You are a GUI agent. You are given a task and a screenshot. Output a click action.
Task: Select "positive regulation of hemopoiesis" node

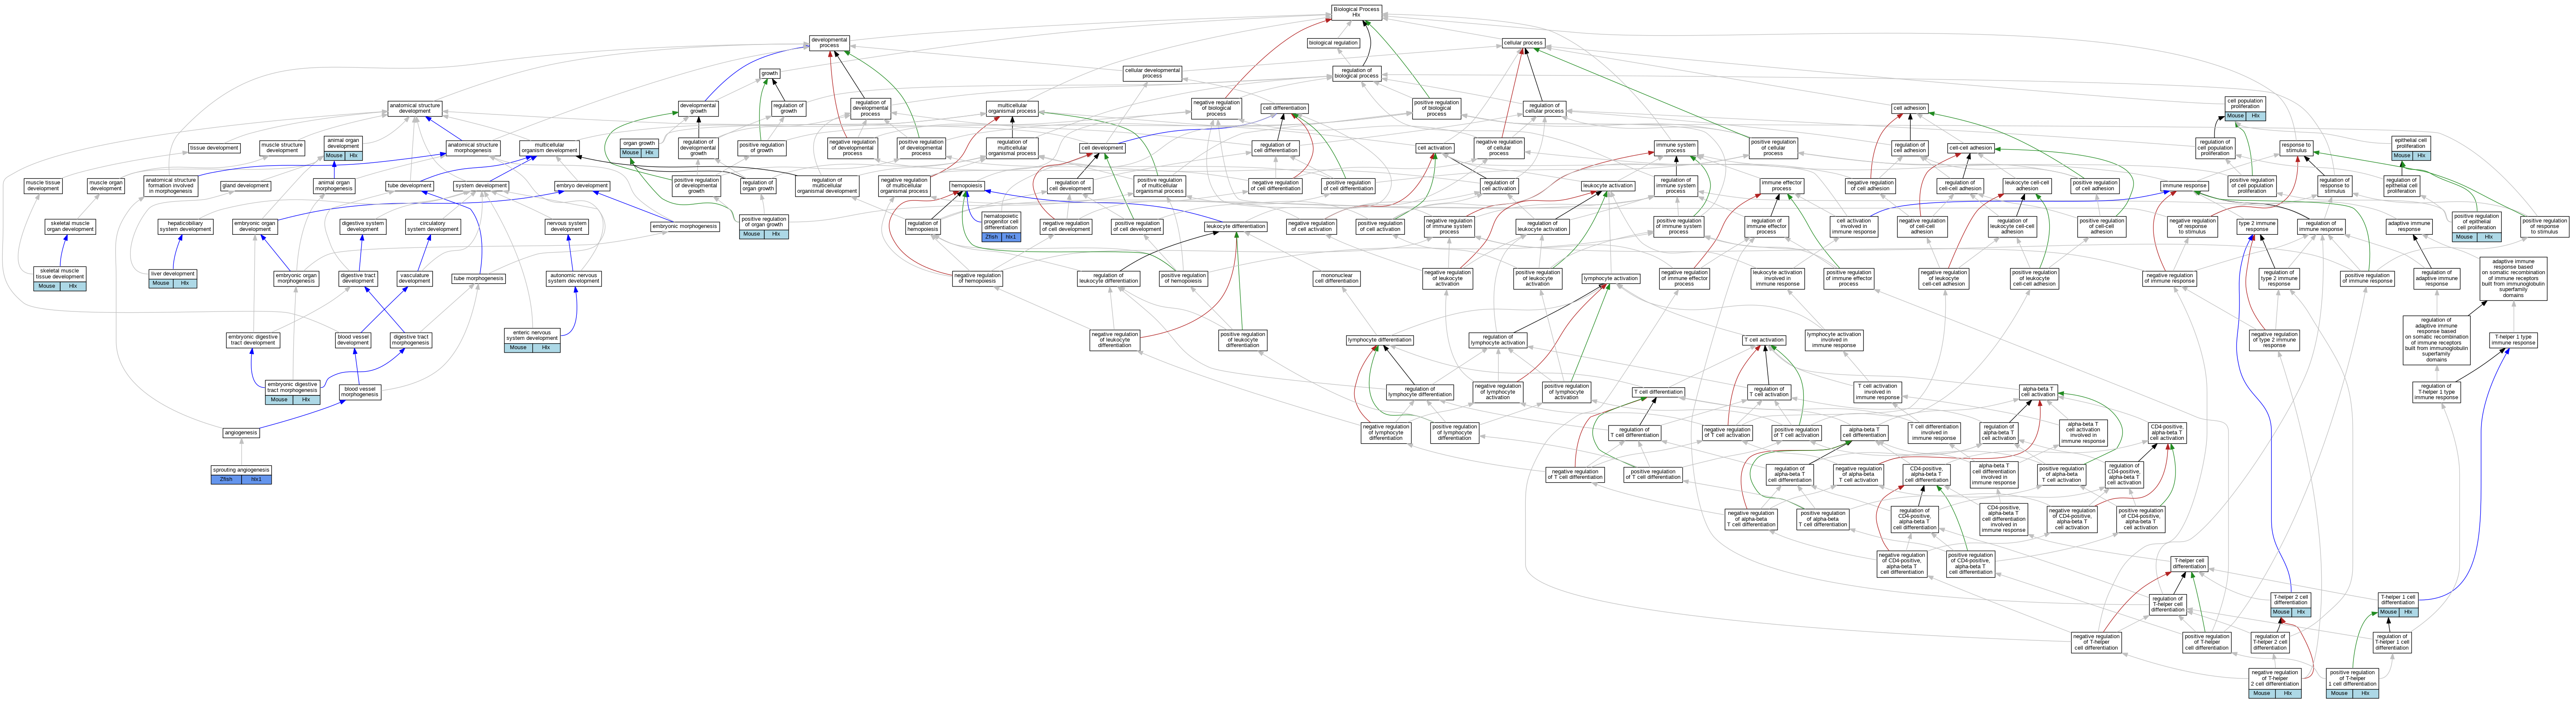coord(1183,278)
